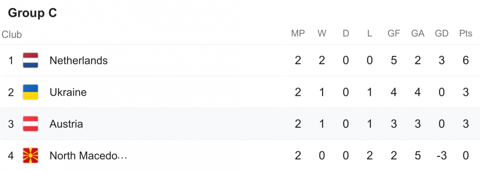
Task: Click the Pts column header
Action: pyautogui.click(x=465, y=34)
